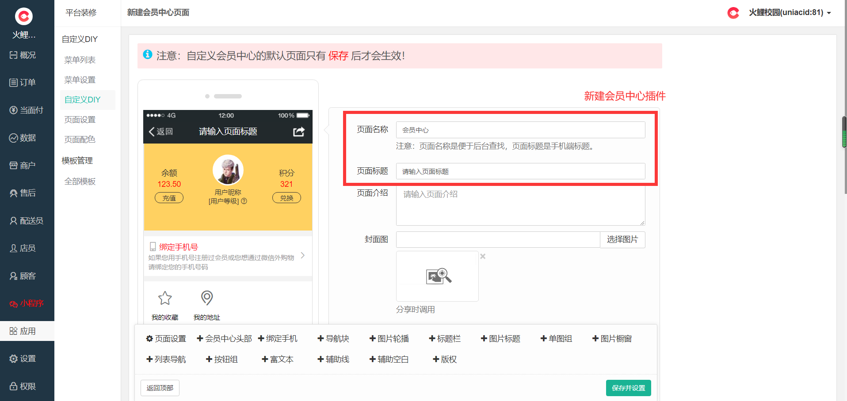This screenshot has height=401, width=847.
Task: Click the 页面标题 input field
Action: coord(520,171)
